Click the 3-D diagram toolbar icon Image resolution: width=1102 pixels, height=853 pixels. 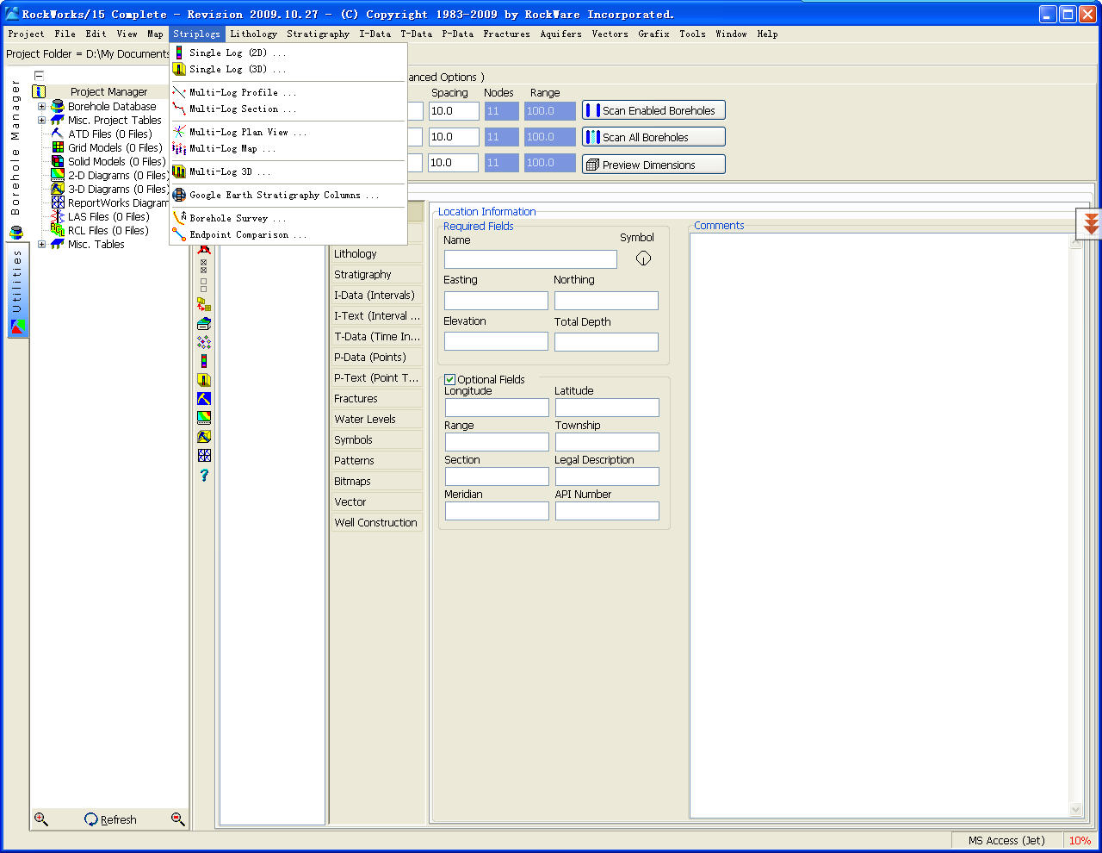204,437
